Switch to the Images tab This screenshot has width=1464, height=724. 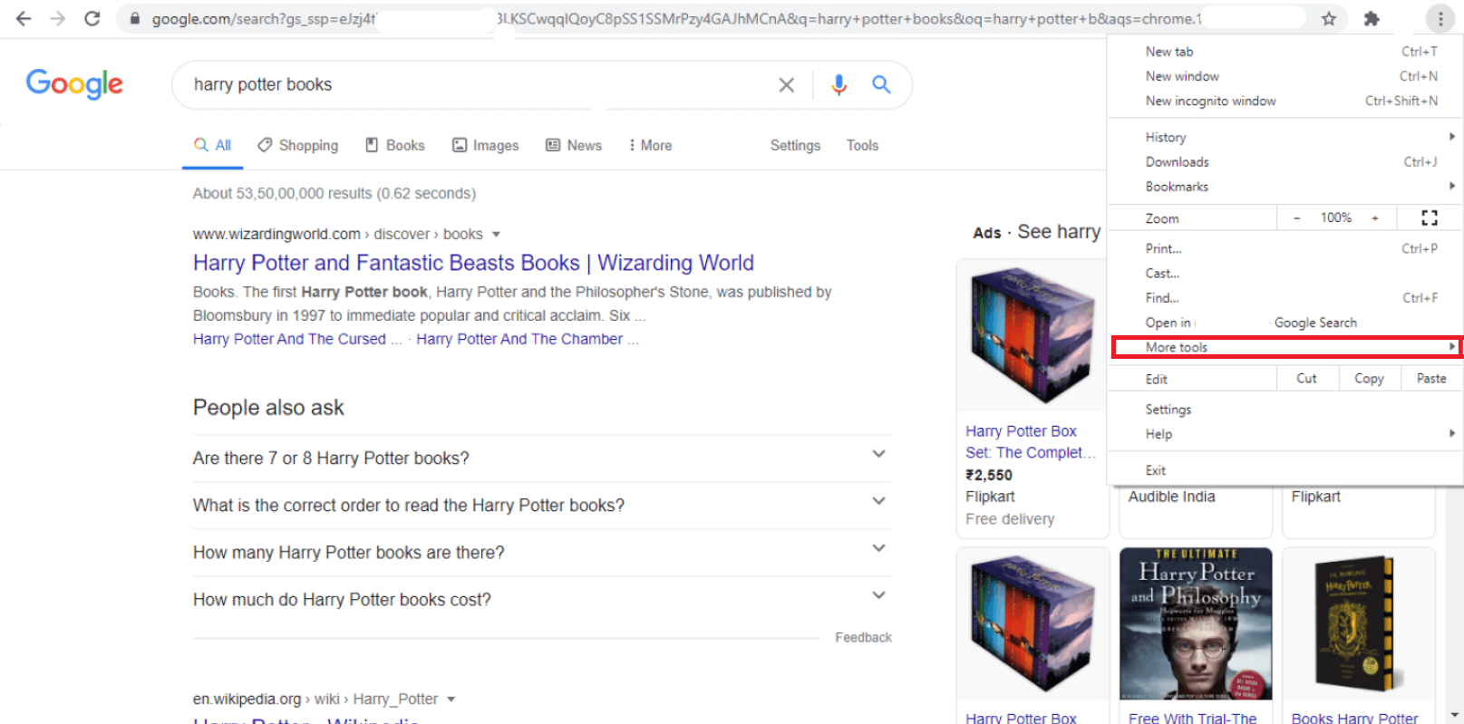tap(486, 145)
